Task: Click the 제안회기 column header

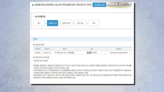Action: (119, 49)
